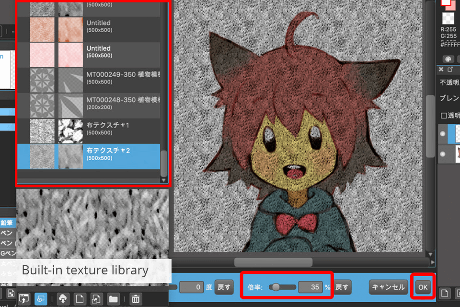Viewport: 460px width, 307px height.
Task: Select the 鉛筆 pencil brush
Action: tap(8, 223)
